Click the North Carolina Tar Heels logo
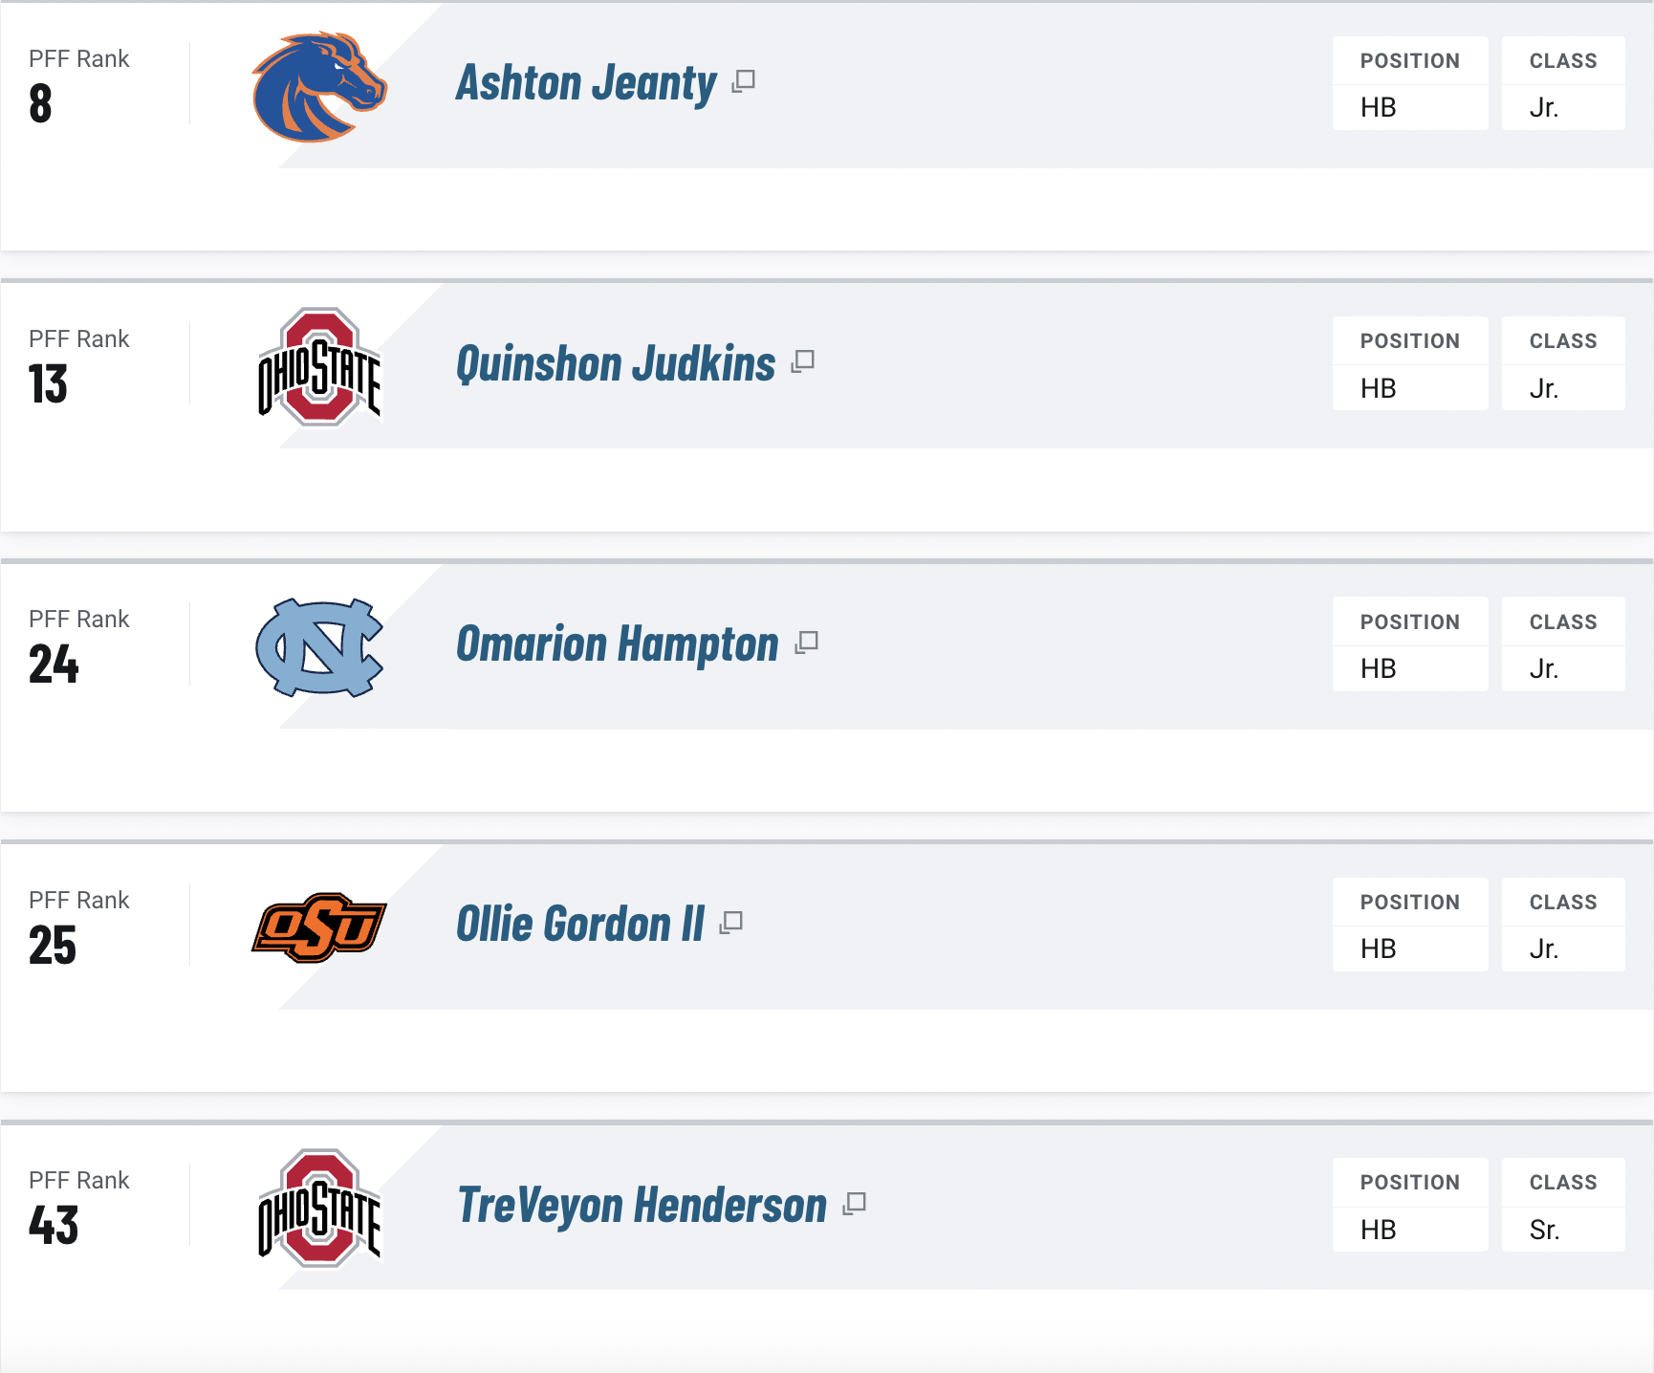The image size is (1654, 1373). coord(319,647)
